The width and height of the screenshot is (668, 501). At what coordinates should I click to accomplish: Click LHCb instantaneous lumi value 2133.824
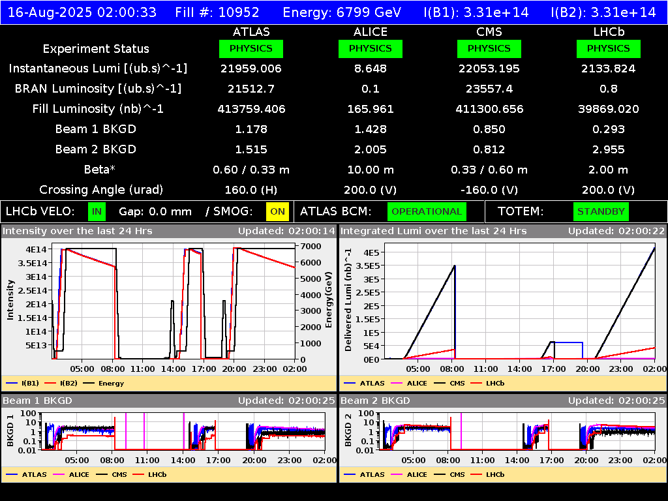coord(609,68)
